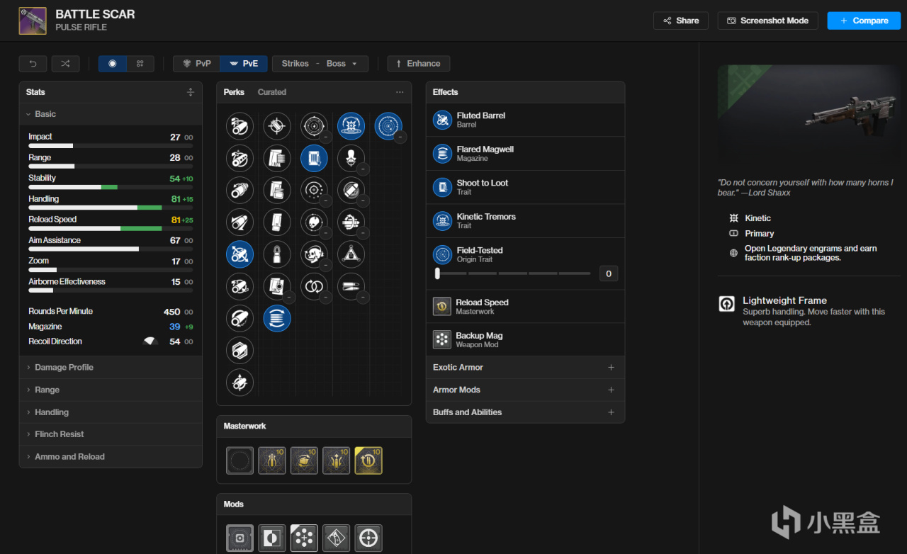The width and height of the screenshot is (907, 554).
Task: Select the hexagonal barrel perk icon
Action: coord(240,350)
